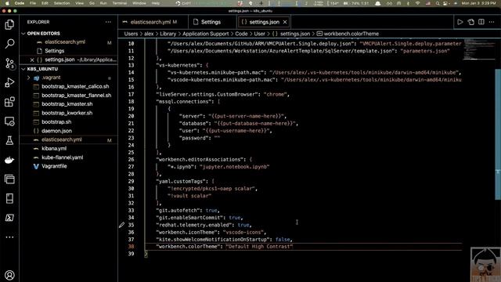The height and width of the screenshot is (282, 501).
Task: Click settings.json breadcrumb segment
Action: pos(295,34)
